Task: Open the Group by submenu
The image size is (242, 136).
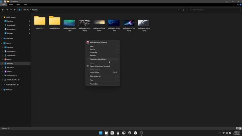Action: [x=102, y=52]
